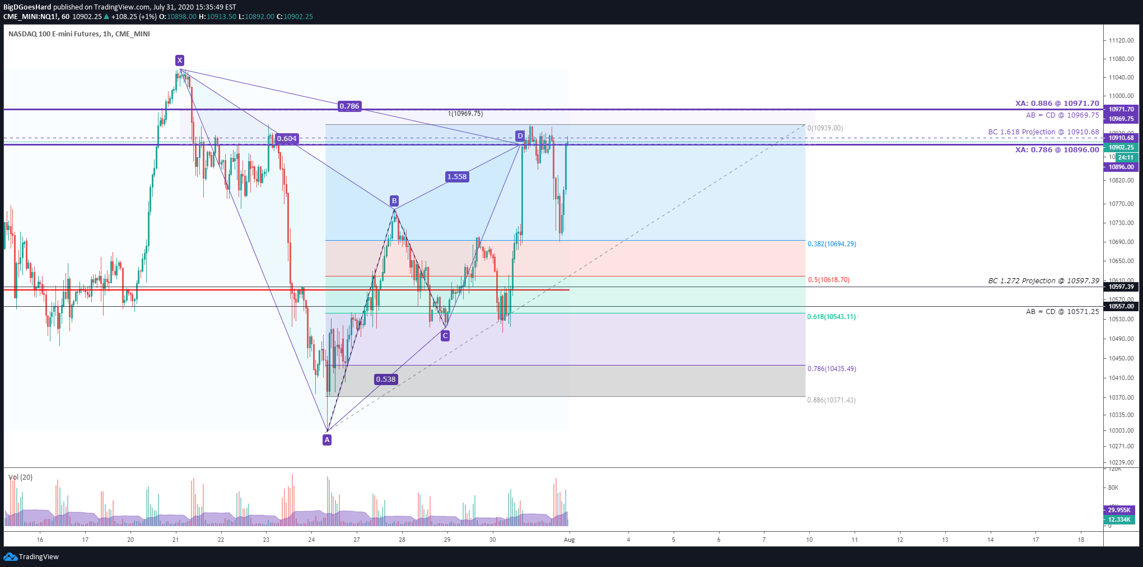Click the 0.886(10371.43) Fibonacci level label

(832, 400)
